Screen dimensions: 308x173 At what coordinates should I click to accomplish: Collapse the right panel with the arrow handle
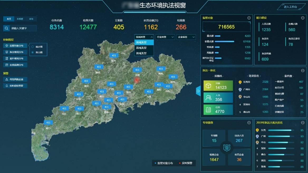(198, 91)
